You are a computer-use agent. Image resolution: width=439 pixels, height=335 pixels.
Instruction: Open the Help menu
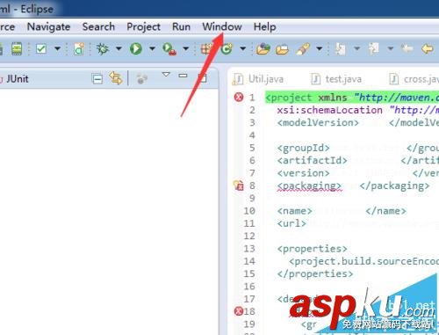[x=264, y=27]
